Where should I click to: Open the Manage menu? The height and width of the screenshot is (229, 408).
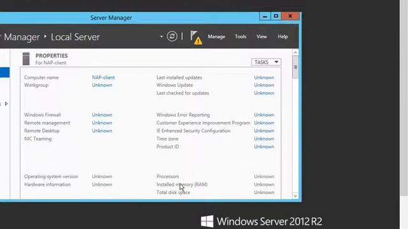coord(216,37)
